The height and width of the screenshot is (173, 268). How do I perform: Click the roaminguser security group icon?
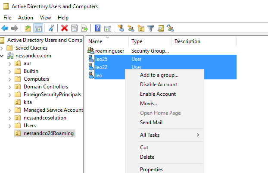click(91, 50)
